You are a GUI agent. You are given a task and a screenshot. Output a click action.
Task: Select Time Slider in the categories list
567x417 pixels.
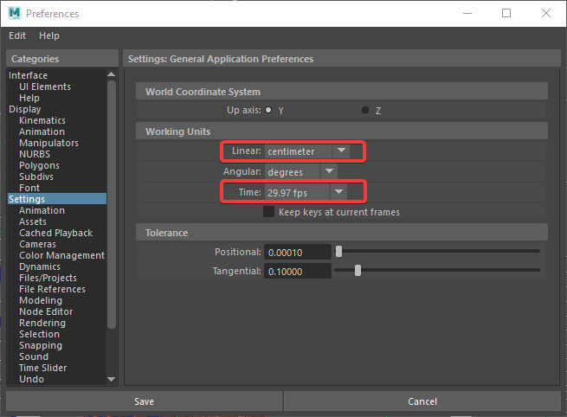(42, 368)
